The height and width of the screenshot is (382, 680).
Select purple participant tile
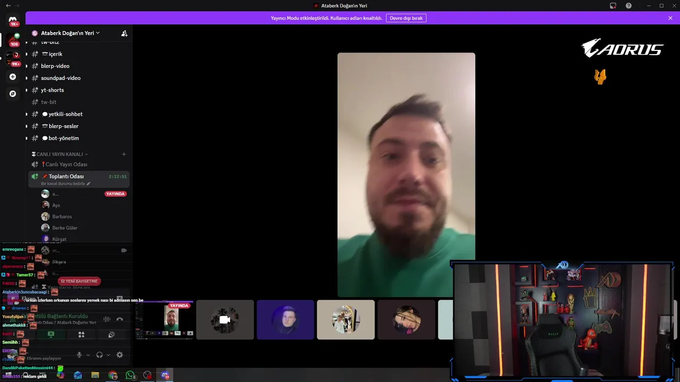pos(285,320)
